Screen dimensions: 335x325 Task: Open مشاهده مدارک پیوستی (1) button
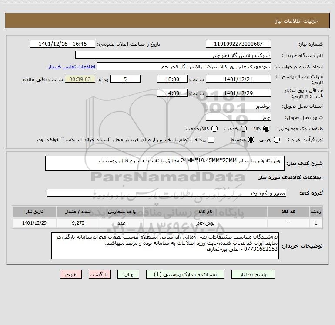tap(185, 274)
